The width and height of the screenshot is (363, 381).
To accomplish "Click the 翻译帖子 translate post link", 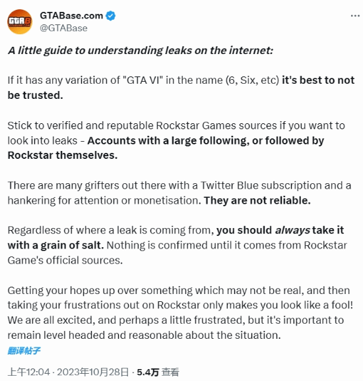I will click(x=24, y=351).
